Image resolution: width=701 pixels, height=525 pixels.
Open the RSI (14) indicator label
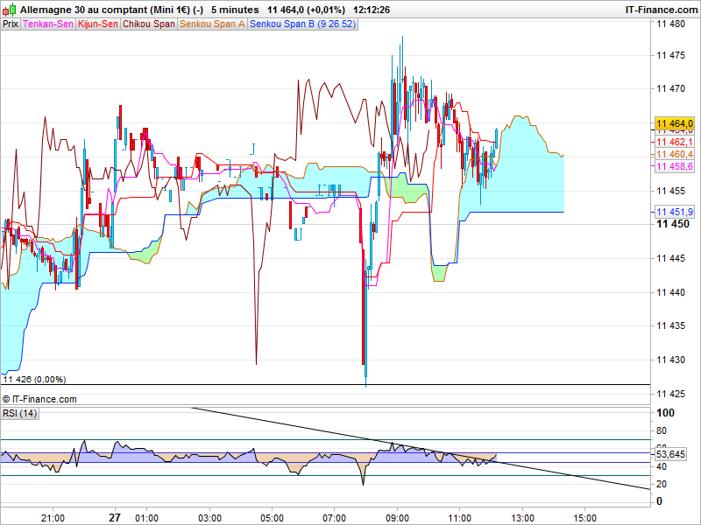pyautogui.click(x=19, y=413)
